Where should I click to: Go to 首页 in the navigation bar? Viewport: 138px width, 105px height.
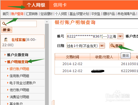(6, 14)
